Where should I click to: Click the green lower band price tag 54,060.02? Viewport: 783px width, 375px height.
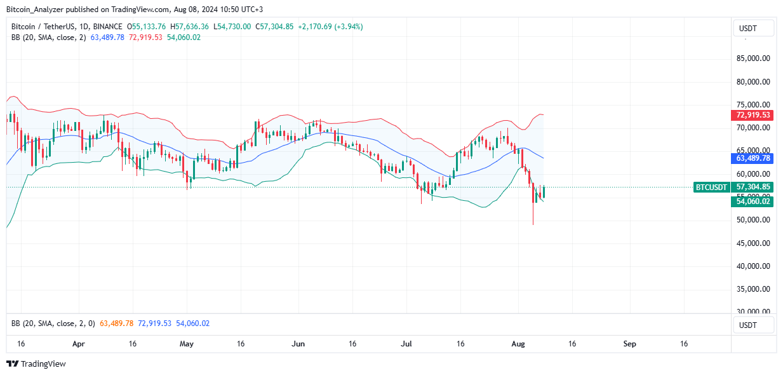coord(752,201)
